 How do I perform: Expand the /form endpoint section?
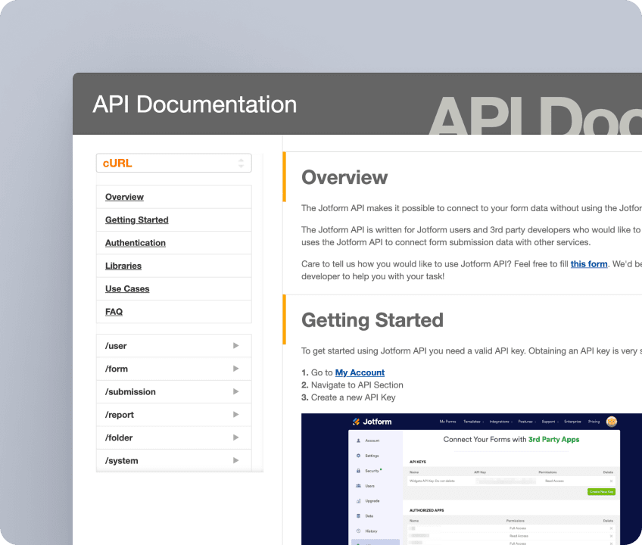click(x=173, y=369)
